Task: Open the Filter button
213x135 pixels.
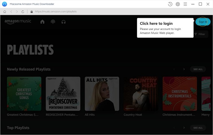Action: [x=200, y=34]
